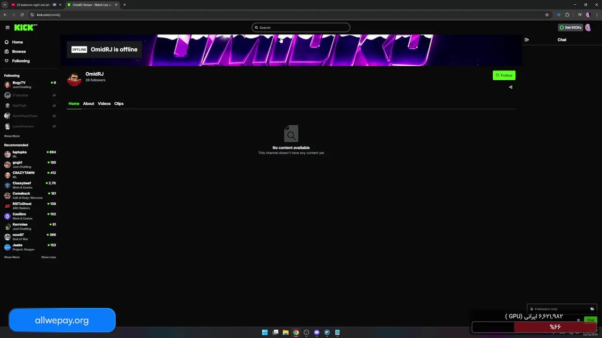This screenshot has height=338, width=602.
Task: Click the Kick search field
Action: 301,28
